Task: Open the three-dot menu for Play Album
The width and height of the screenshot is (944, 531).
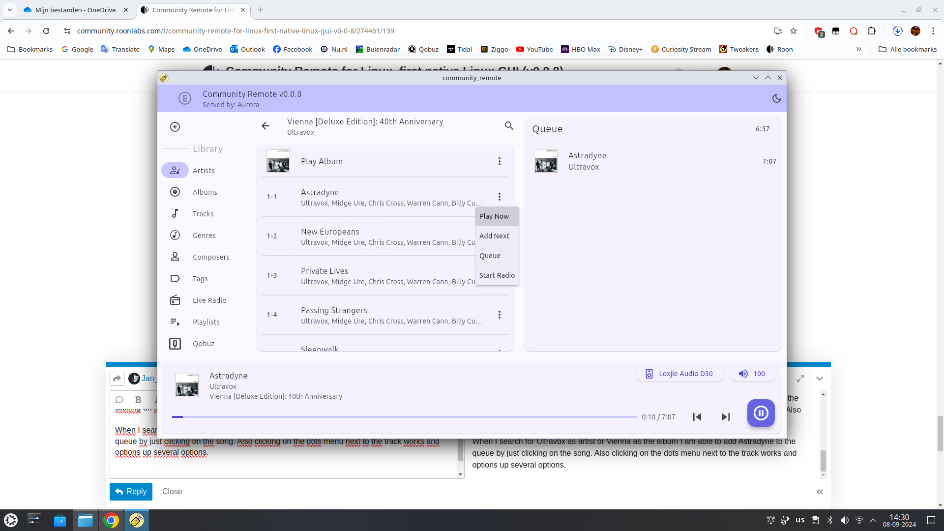Action: point(500,161)
